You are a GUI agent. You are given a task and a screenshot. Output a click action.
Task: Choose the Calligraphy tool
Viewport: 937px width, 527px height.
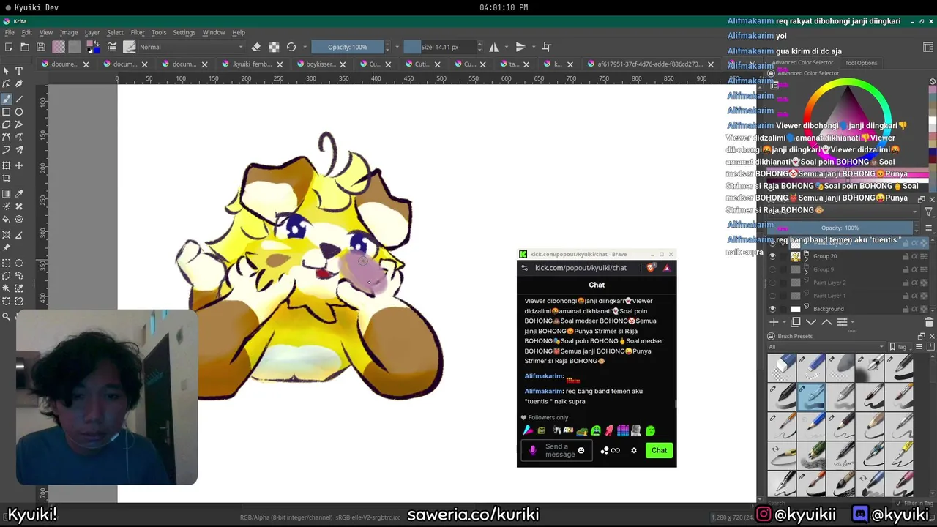(x=19, y=84)
